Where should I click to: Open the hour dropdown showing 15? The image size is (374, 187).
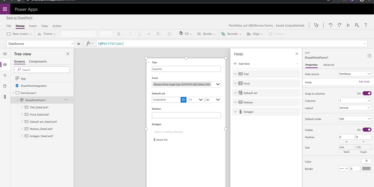[196, 100]
